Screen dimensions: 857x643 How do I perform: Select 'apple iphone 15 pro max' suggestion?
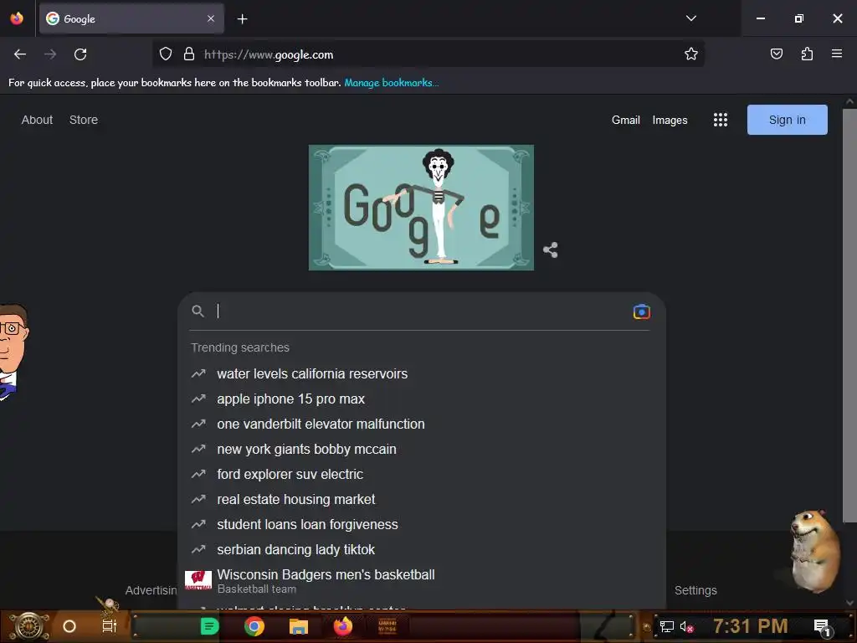422,399
